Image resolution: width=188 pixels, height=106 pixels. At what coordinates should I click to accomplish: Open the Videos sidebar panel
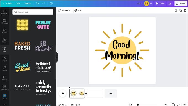click(x=5, y=78)
